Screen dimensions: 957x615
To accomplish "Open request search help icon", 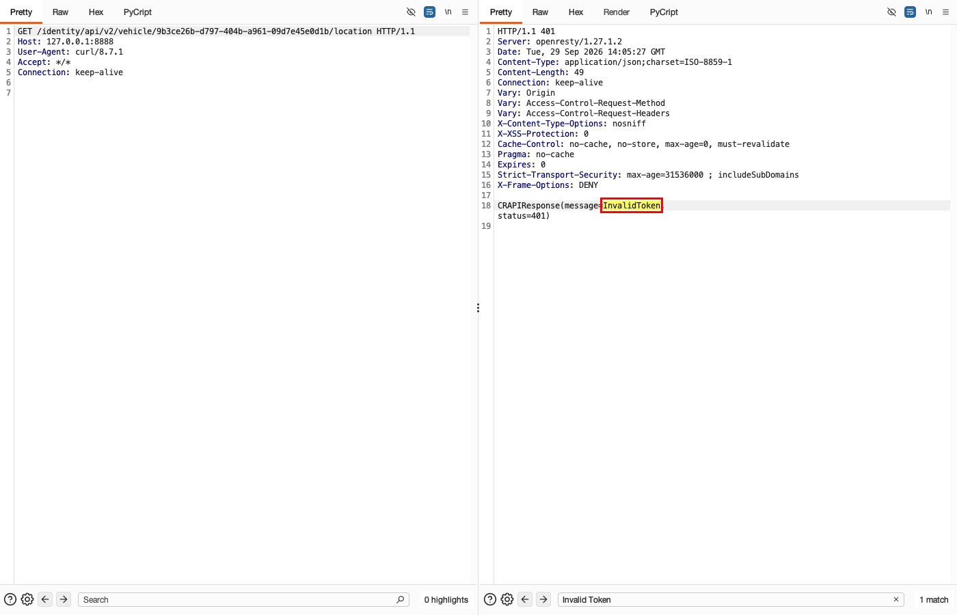I will click(x=10, y=599).
